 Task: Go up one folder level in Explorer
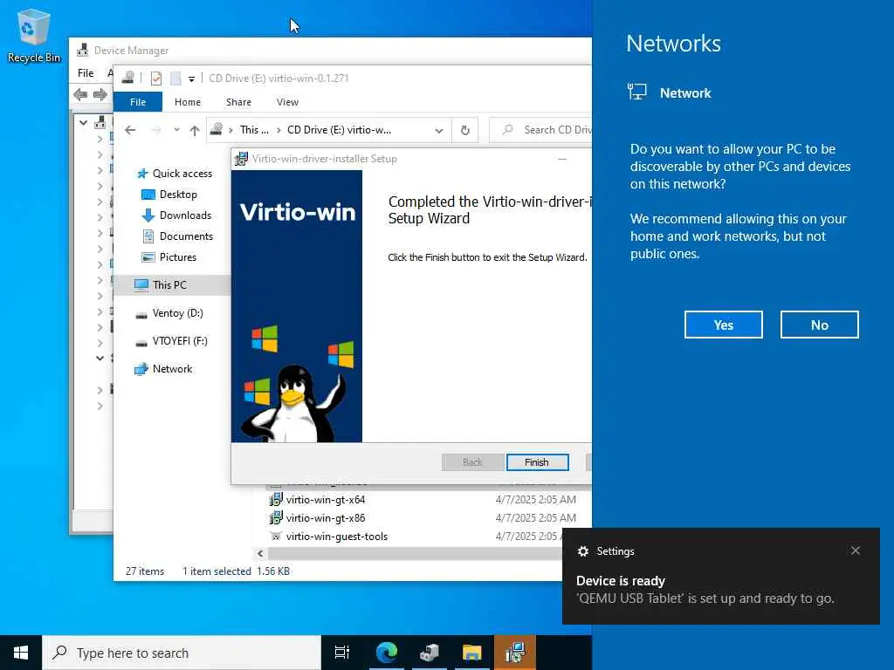pyautogui.click(x=195, y=131)
